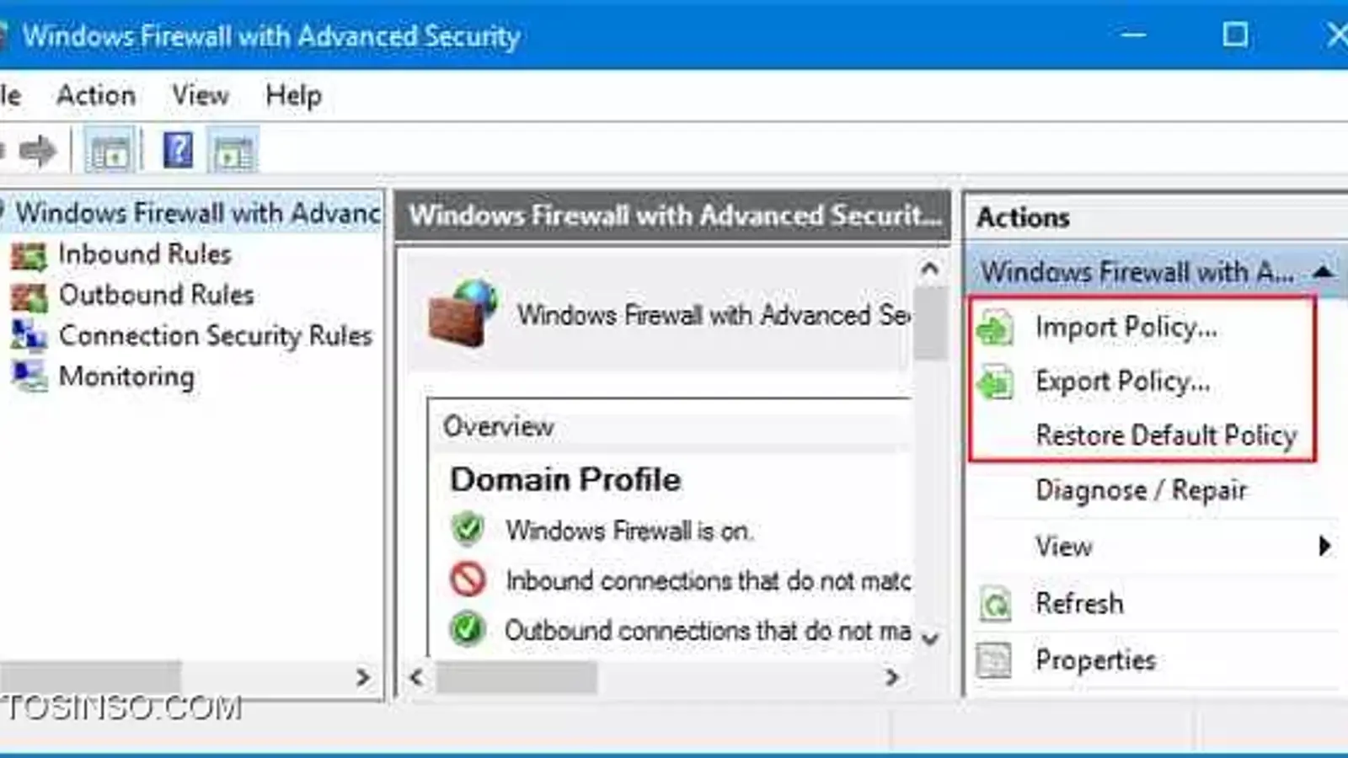Viewport: 1348px width, 758px height.
Task: Open Properties from the Actions pane
Action: (1095, 660)
